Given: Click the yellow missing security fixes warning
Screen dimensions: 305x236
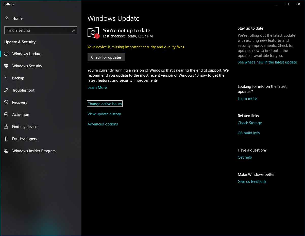Looking at the screenshot, I should point(136,47).
